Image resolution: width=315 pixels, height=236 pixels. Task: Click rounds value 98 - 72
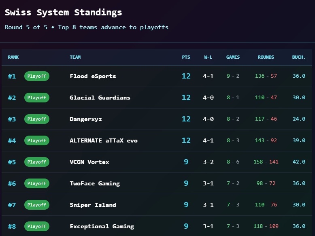tap(266, 183)
